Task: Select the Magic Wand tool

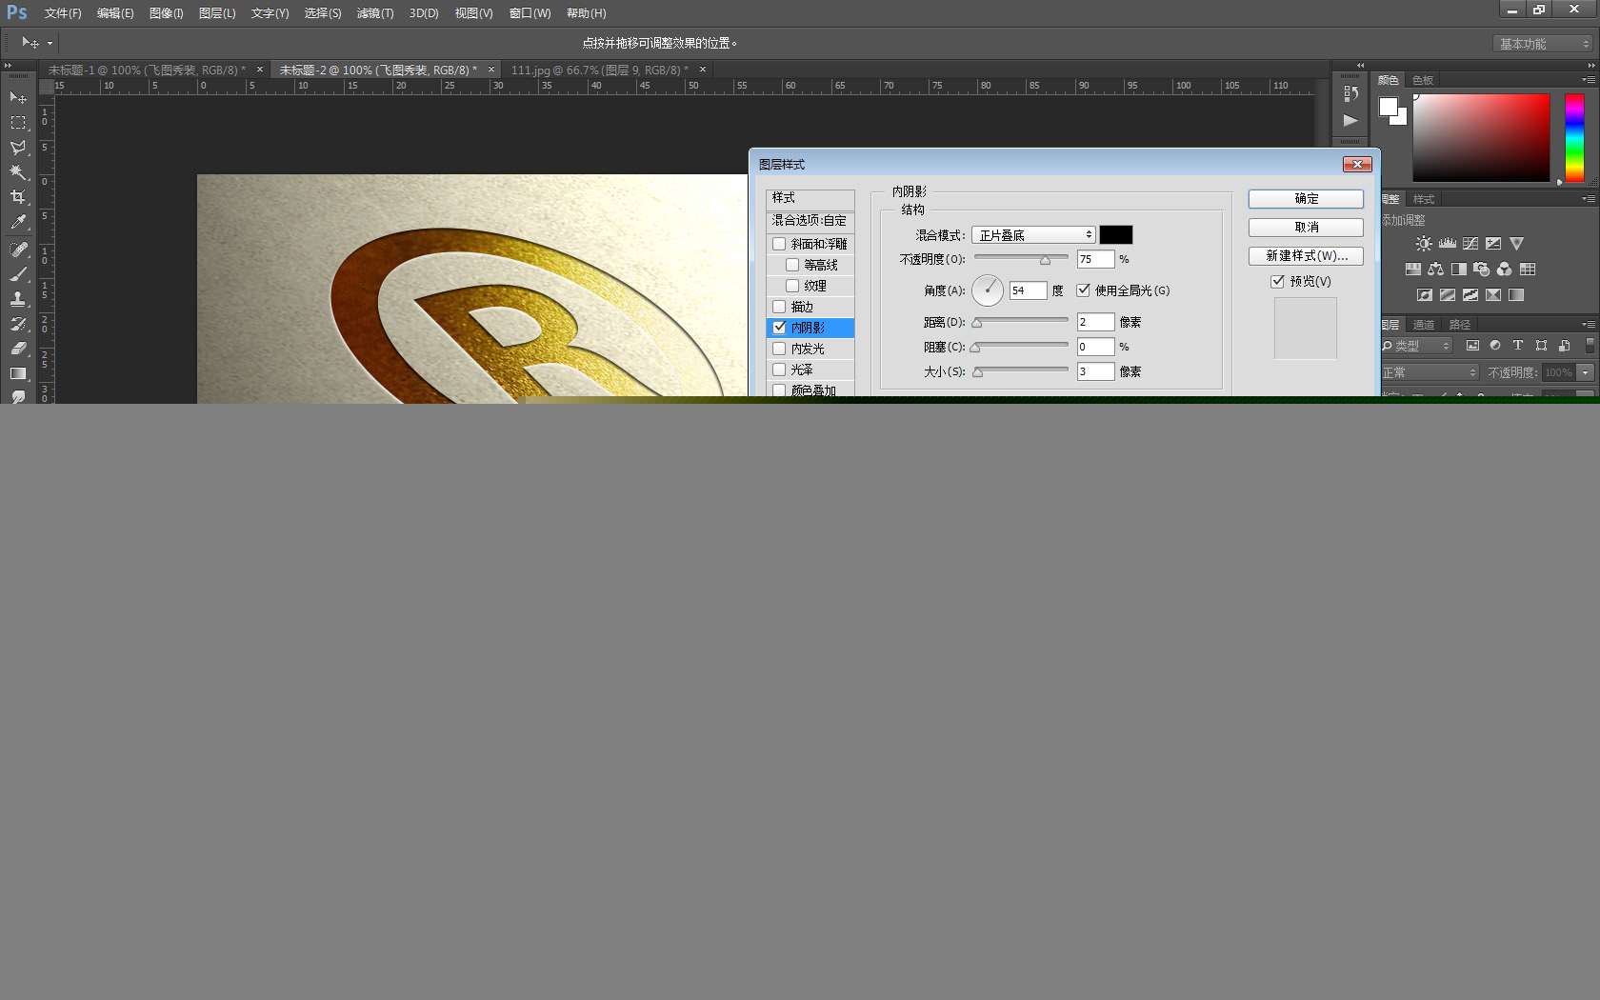Action: [x=18, y=172]
